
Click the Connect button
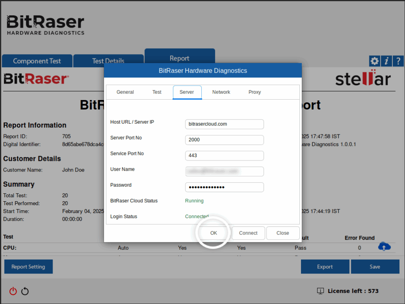pyautogui.click(x=248, y=233)
